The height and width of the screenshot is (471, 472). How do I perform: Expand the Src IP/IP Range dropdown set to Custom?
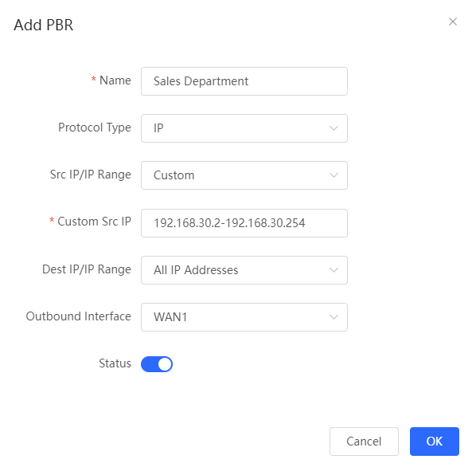coord(244,175)
